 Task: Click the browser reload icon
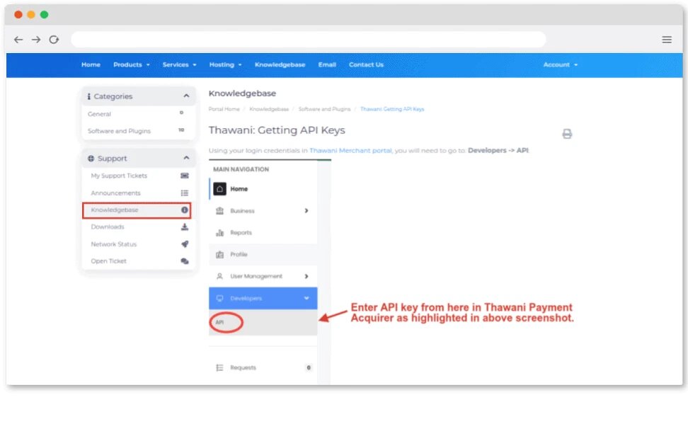pos(54,40)
